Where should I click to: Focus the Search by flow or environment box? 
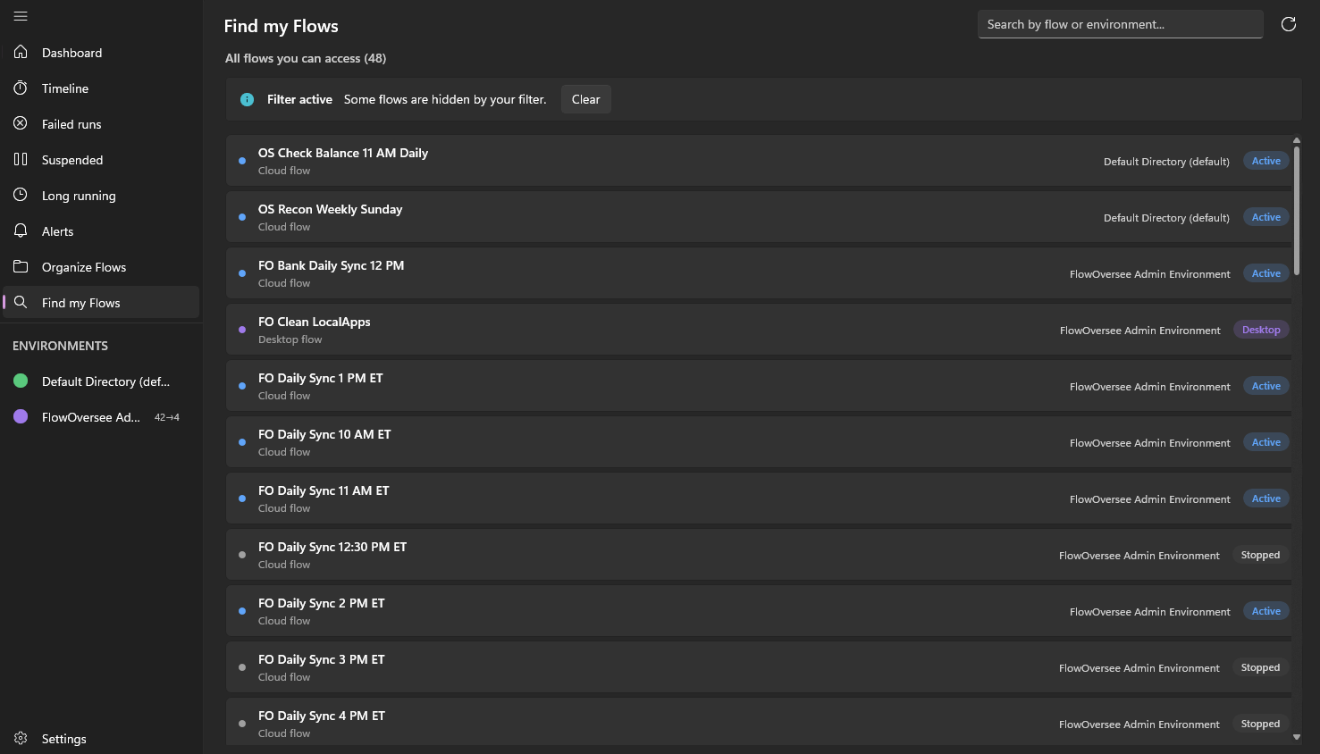point(1120,24)
